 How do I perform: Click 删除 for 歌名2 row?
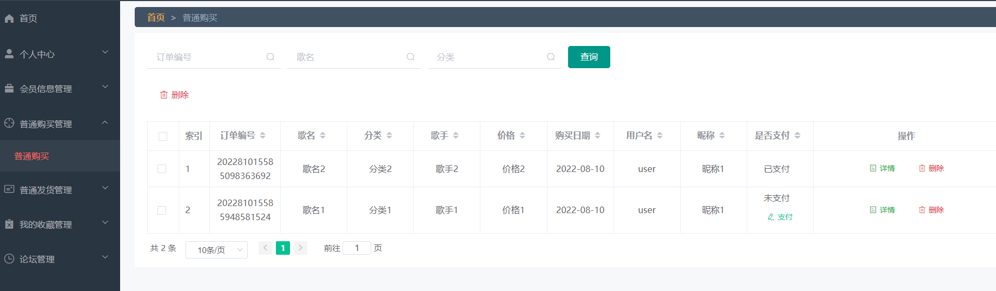pyautogui.click(x=931, y=168)
